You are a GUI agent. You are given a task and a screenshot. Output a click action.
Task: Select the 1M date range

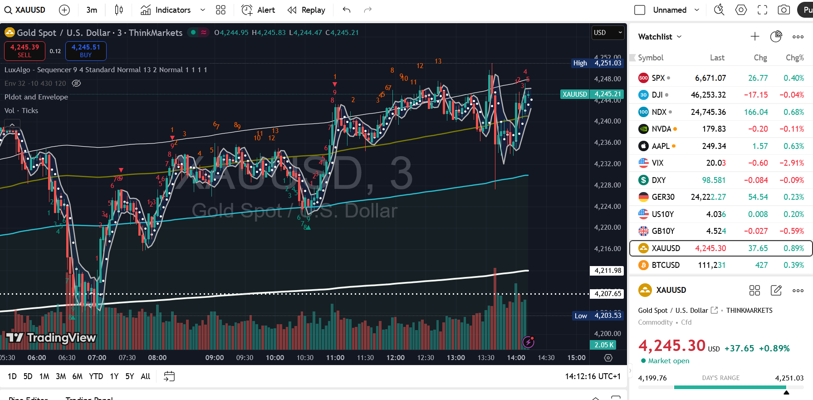pos(44,376)
